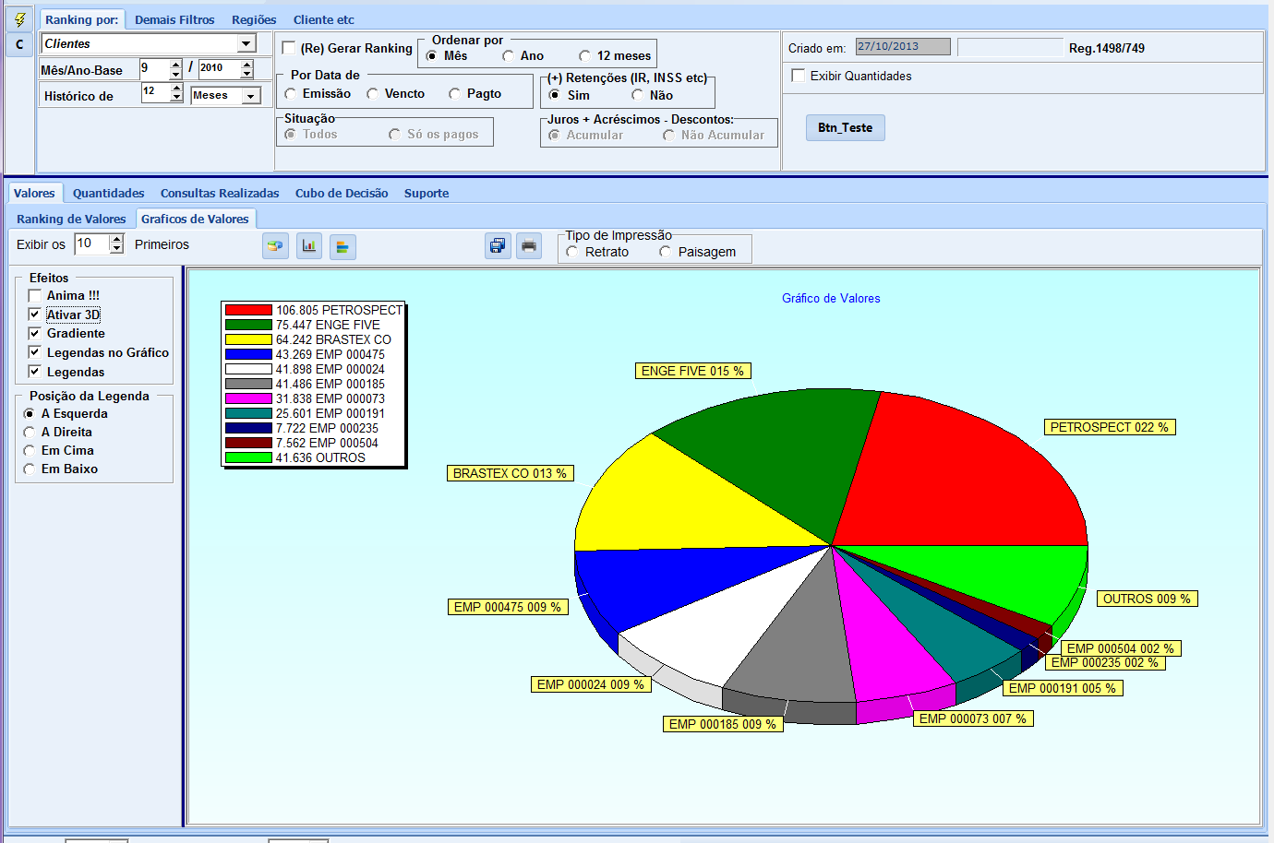Select legend position A Esquerda
Screen dimensions: 1274x843
pyautogui.click(x=30, y=413)
